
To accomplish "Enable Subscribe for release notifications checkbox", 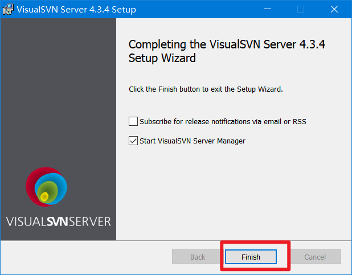I will (x=133, y=121).
